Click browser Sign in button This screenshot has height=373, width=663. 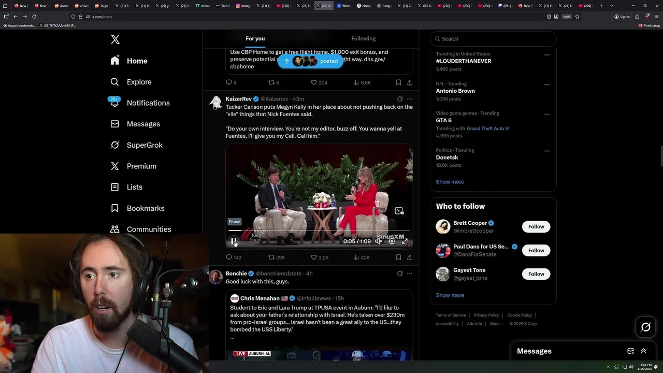click(622, 17)
